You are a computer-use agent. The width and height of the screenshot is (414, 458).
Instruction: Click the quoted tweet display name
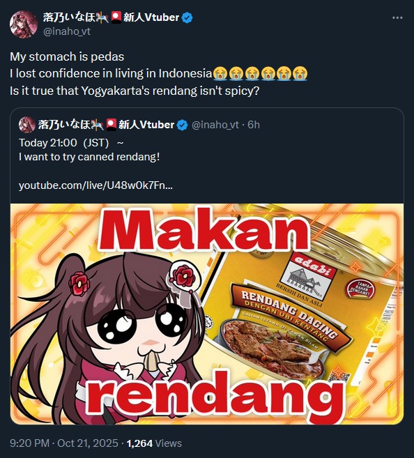(106, 125)
